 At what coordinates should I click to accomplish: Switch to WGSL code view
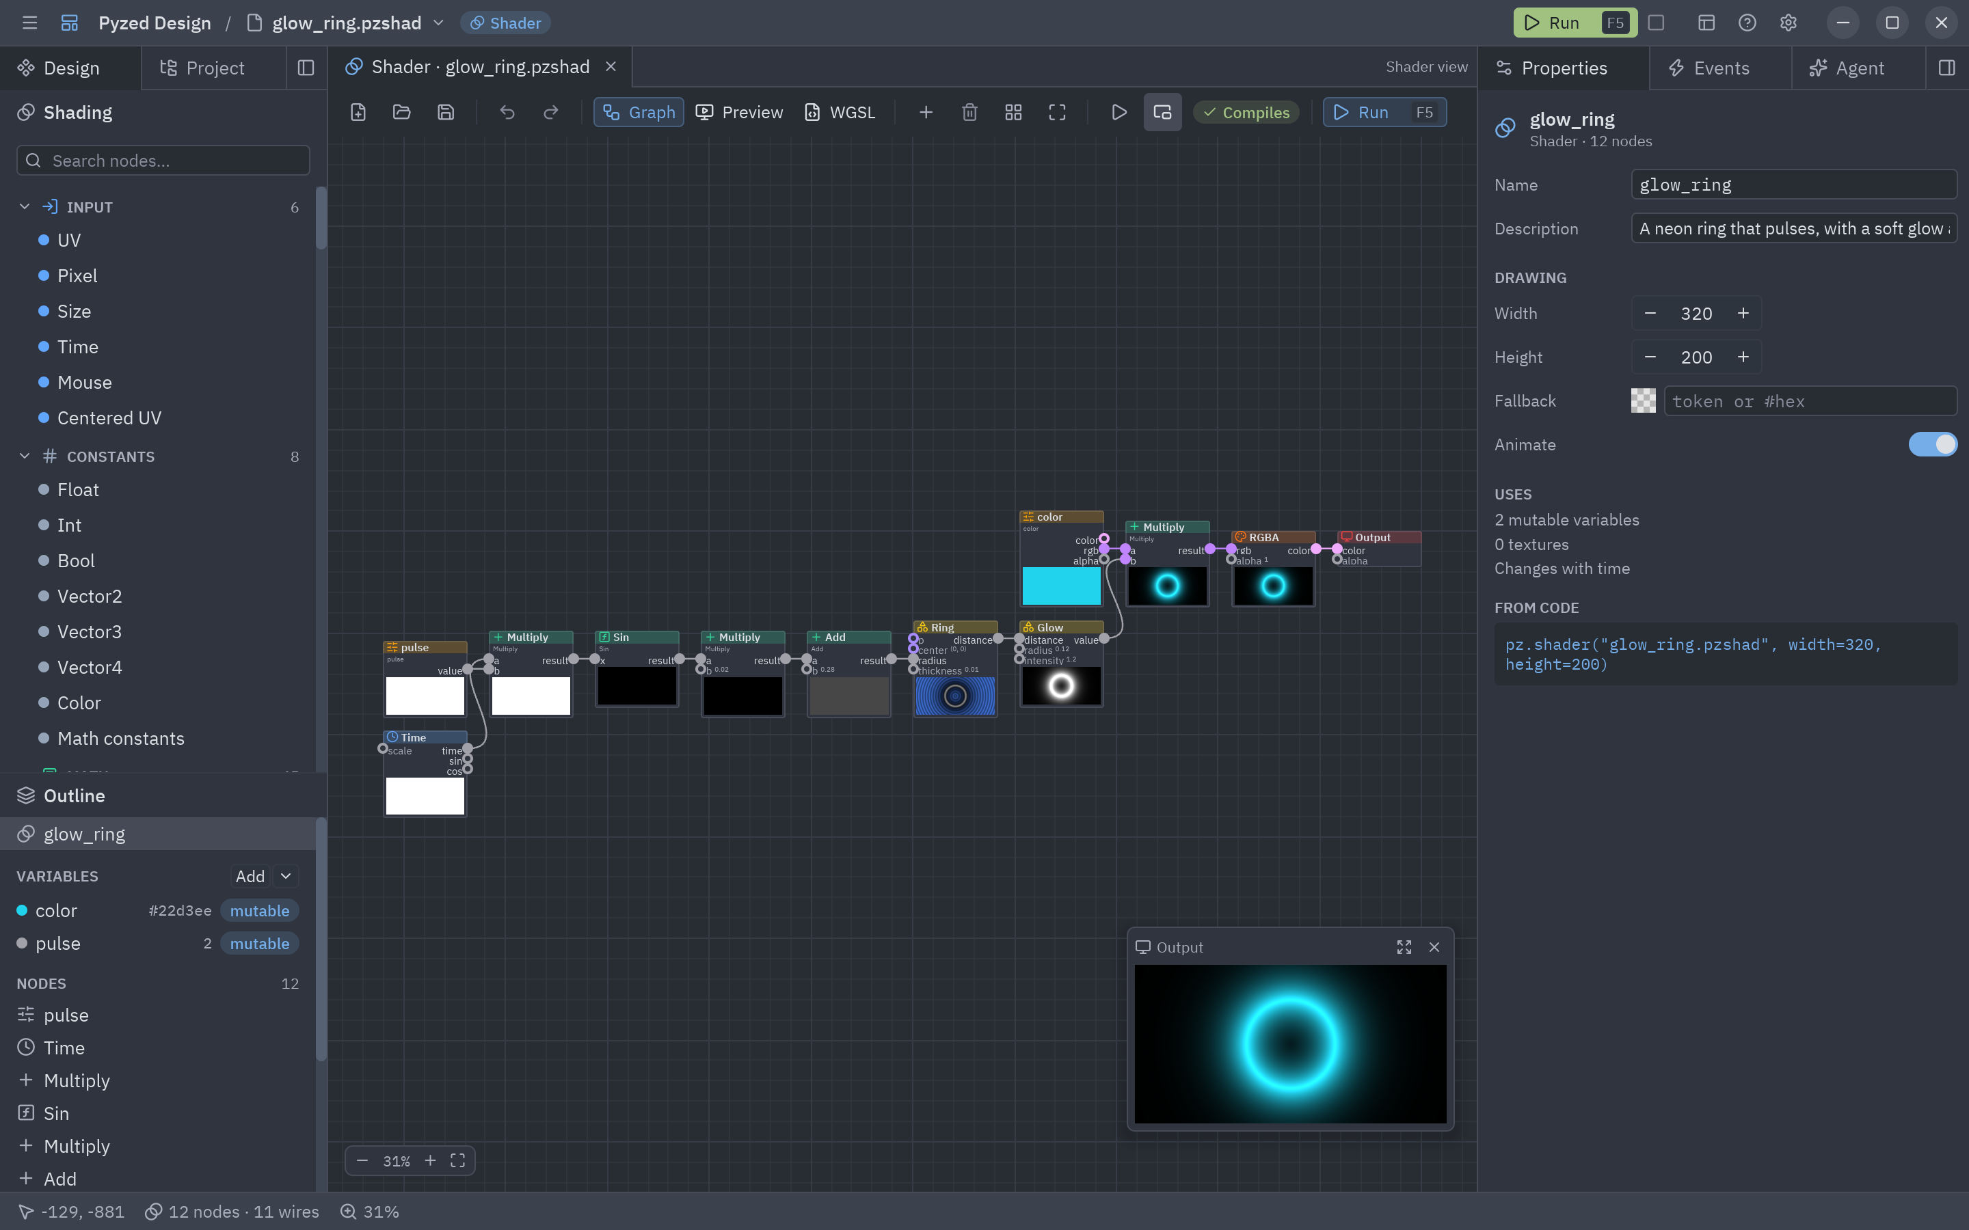coord(840,112)
